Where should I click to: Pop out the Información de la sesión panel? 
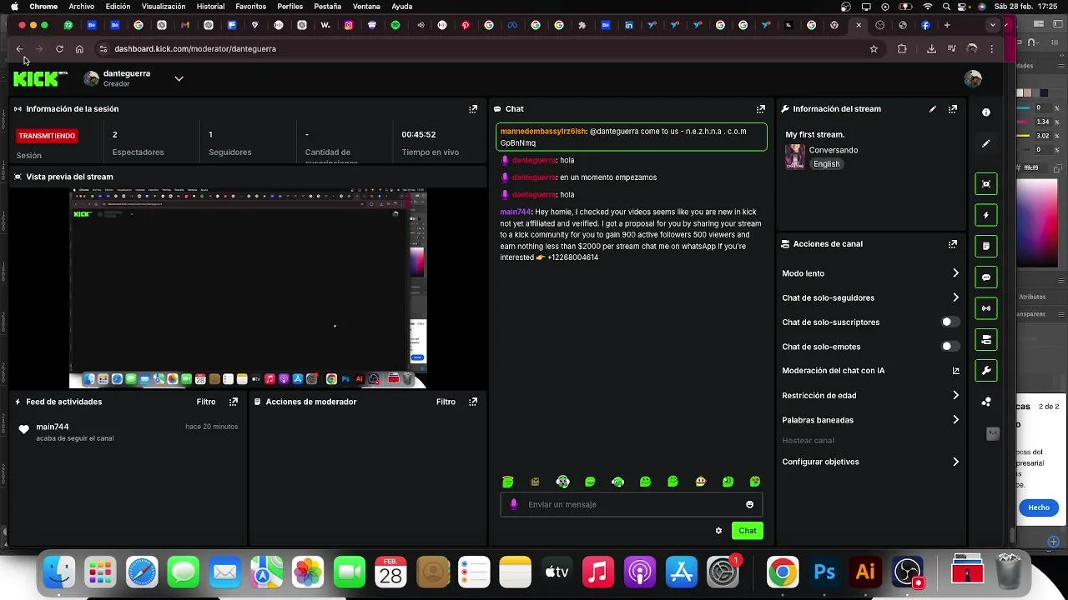click(x=473, y=109)
